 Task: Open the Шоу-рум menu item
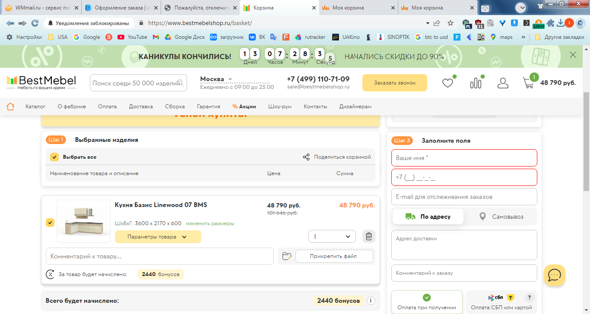click(x=280, y=107)
